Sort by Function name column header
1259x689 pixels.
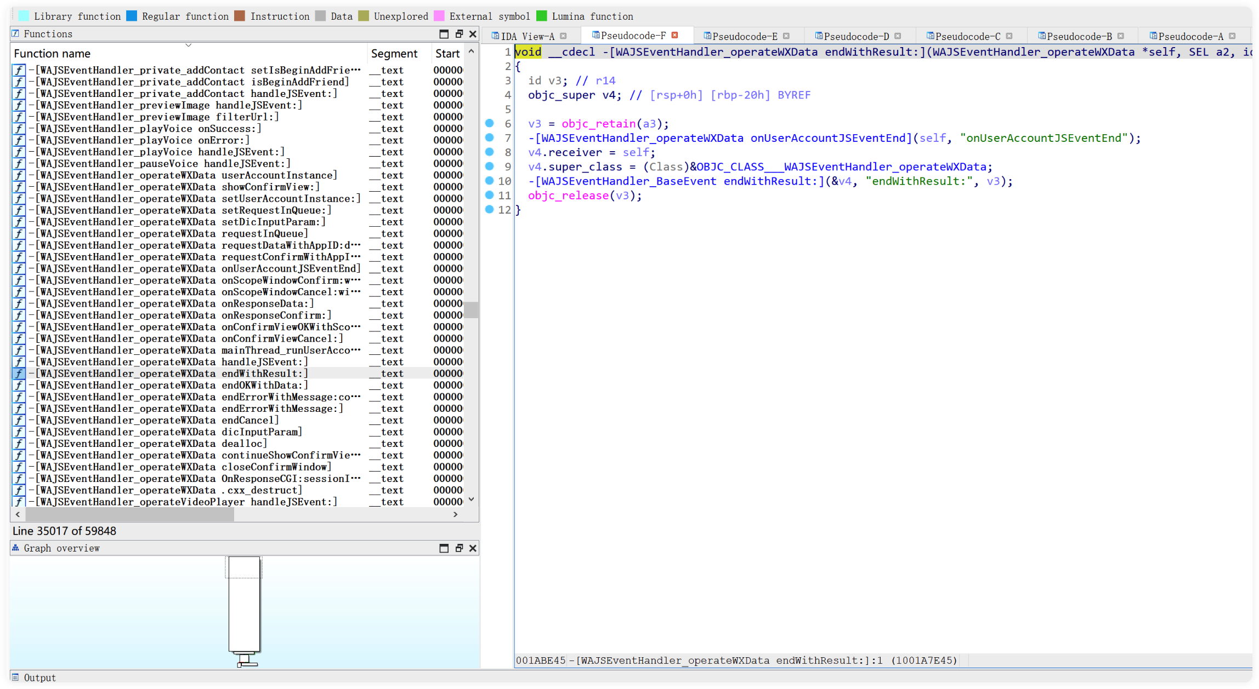[x=52, y=54]
